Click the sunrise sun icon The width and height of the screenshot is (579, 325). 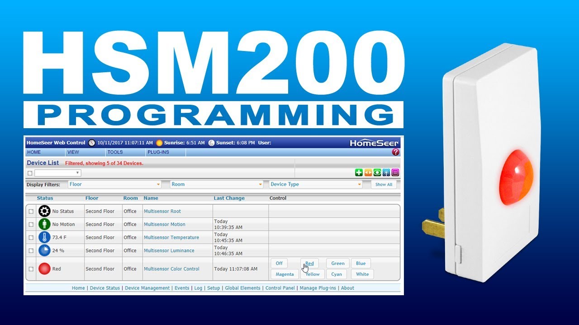pyautogui.click(x=159, y=143)
